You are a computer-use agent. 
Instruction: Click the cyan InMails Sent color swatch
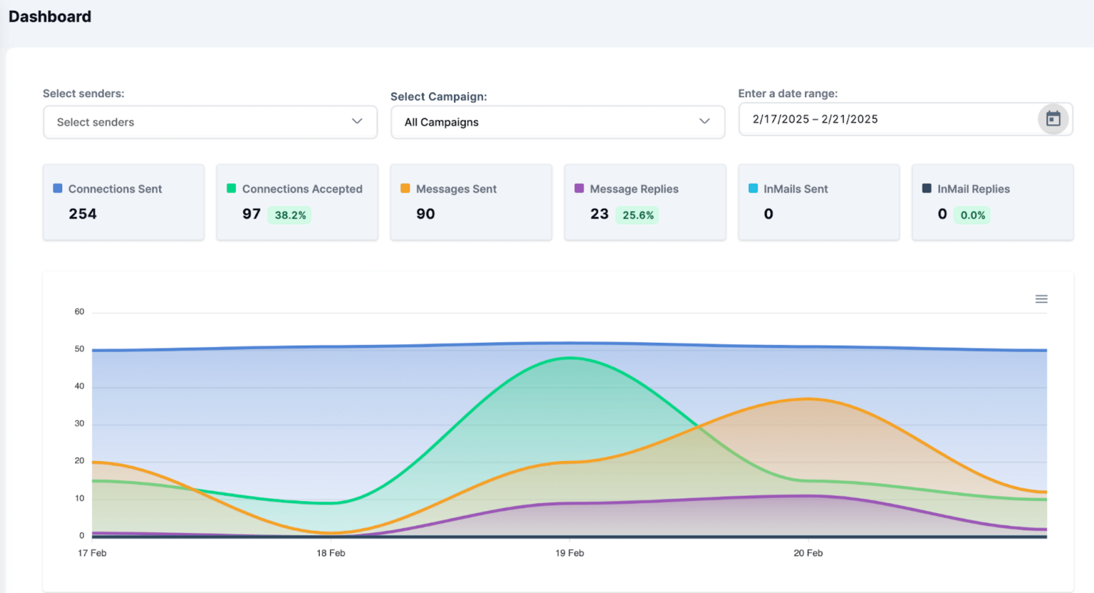click(x=753, y=188)
